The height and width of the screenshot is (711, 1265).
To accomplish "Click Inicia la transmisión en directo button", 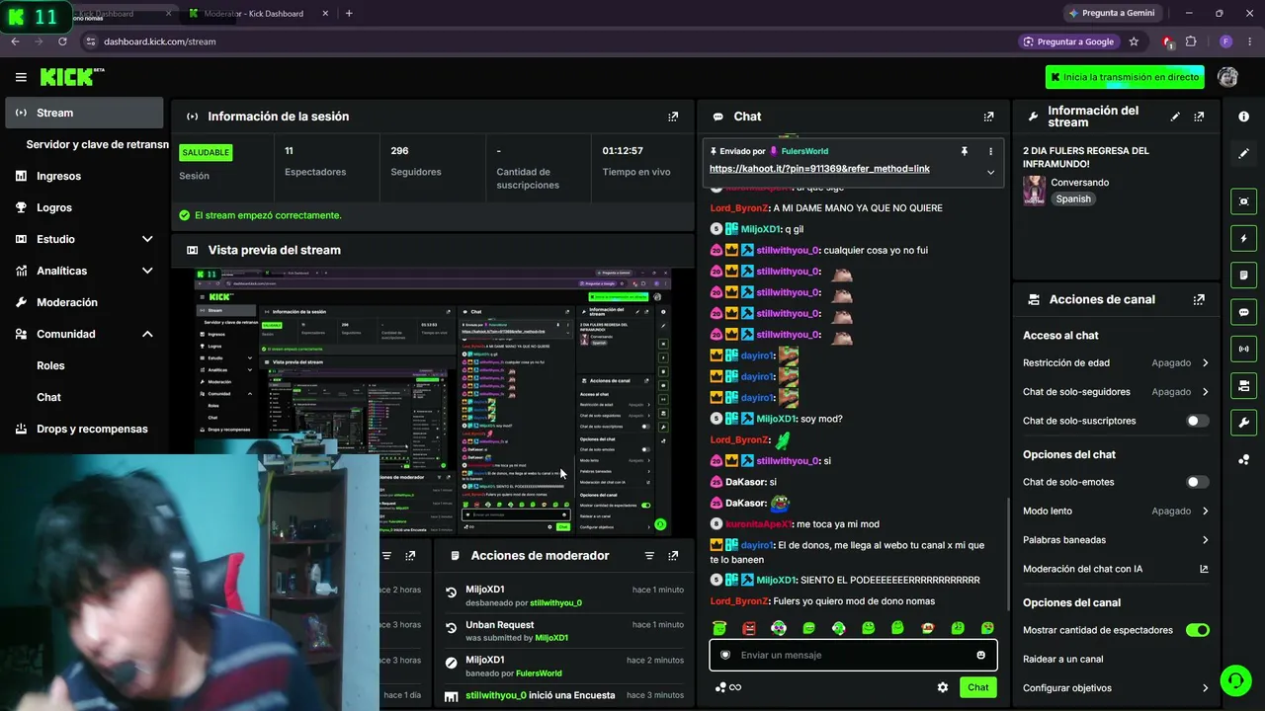I will [x=1126, y=77].
